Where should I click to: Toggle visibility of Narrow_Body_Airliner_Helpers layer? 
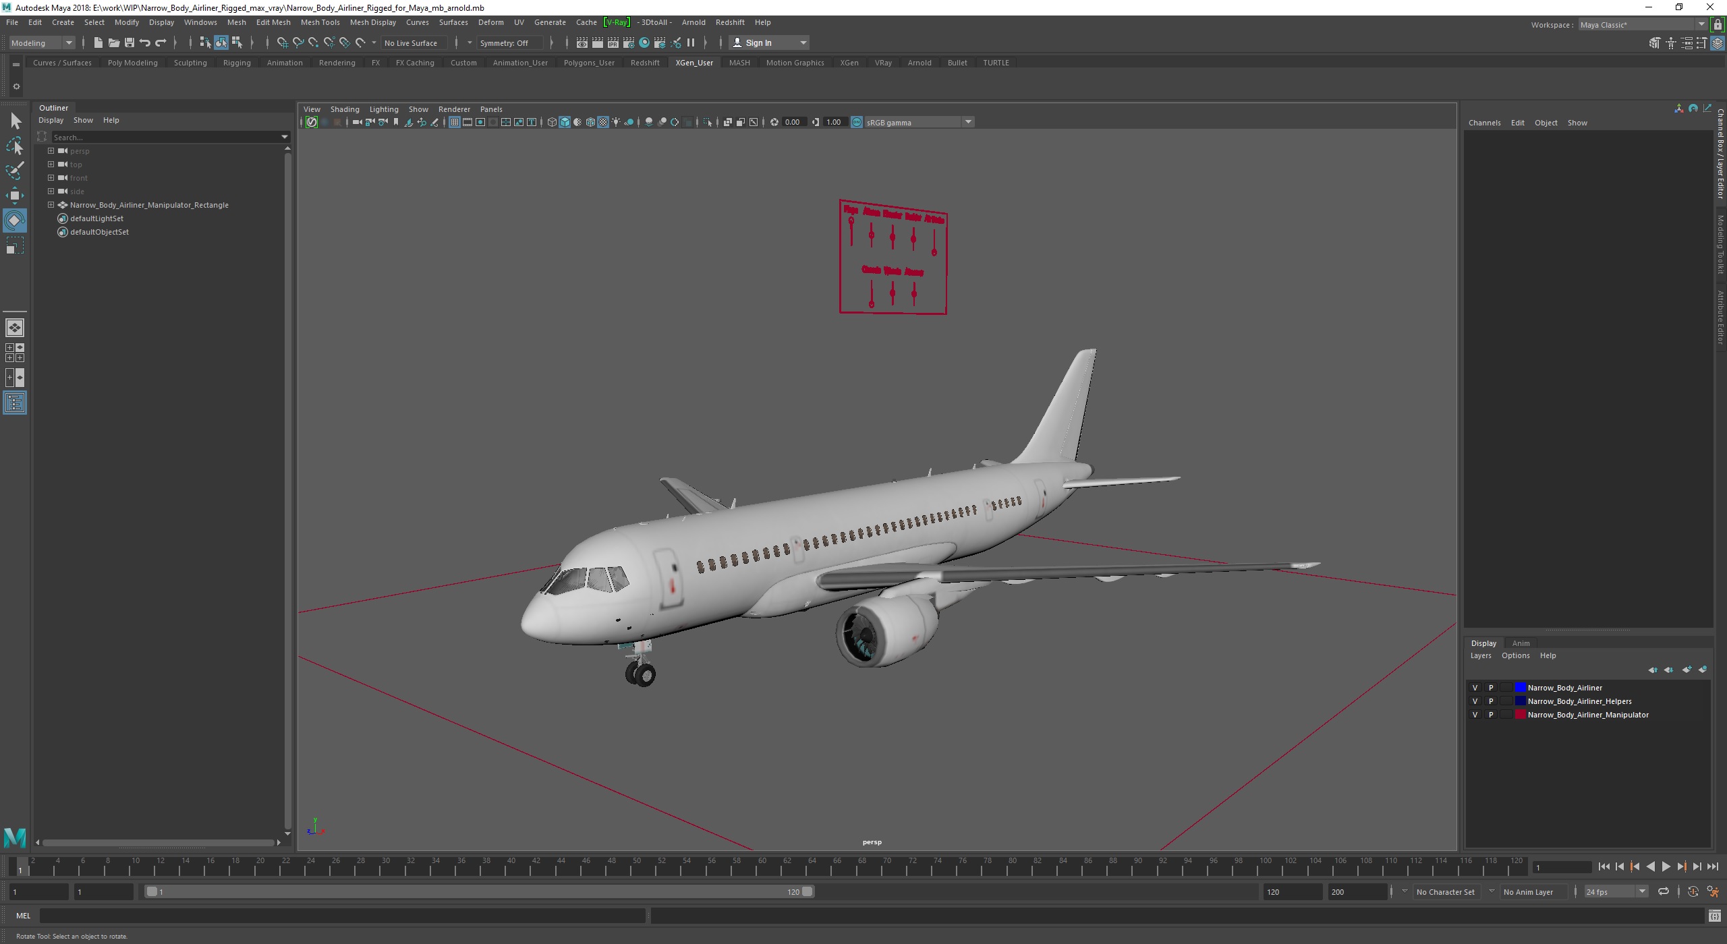click(x=1476, y=701)
